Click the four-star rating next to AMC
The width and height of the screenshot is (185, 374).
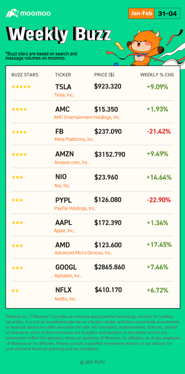(x=19, y=109)
